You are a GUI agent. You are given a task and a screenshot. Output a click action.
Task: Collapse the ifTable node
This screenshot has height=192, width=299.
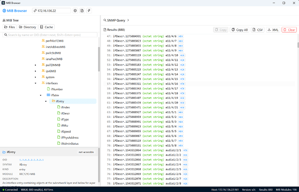[x=41, y=95]
